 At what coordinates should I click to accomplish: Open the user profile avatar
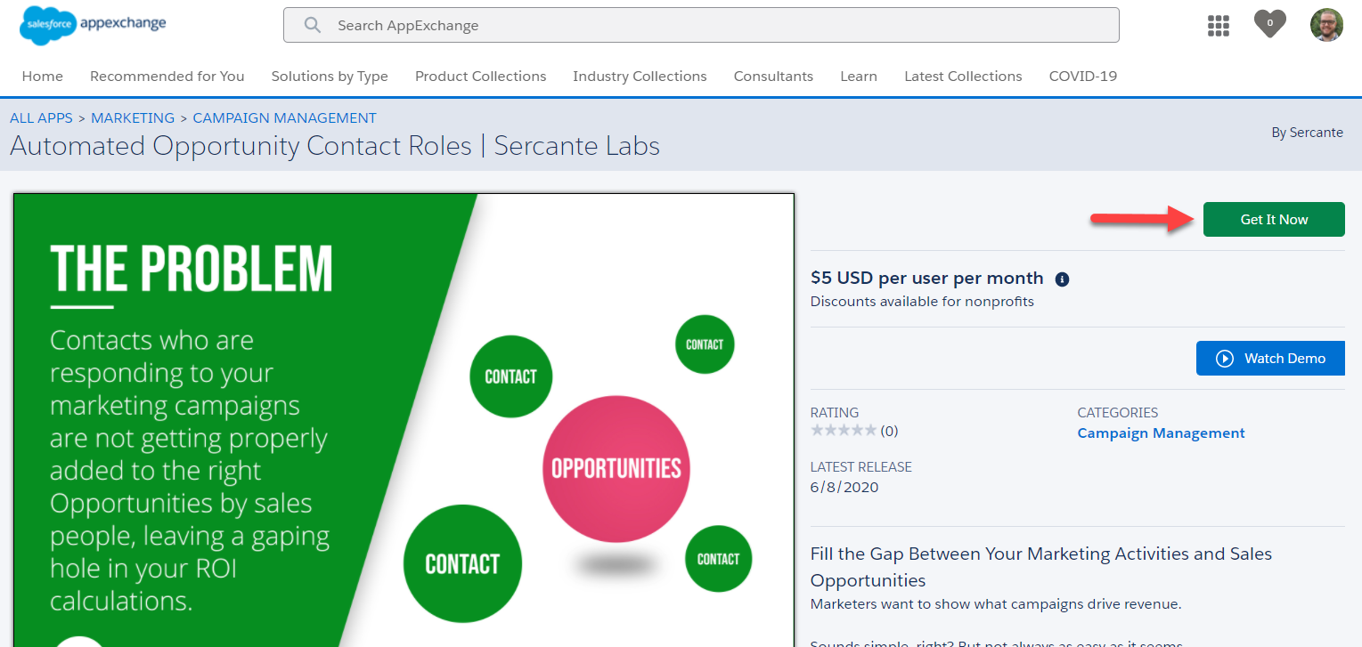pyautogui.click(x=1326, y=25)
